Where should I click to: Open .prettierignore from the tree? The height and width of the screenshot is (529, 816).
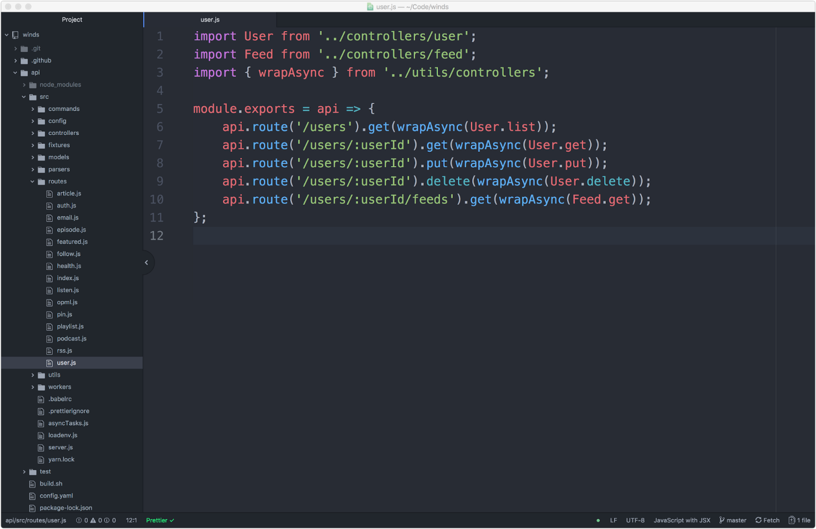[69, 411]
